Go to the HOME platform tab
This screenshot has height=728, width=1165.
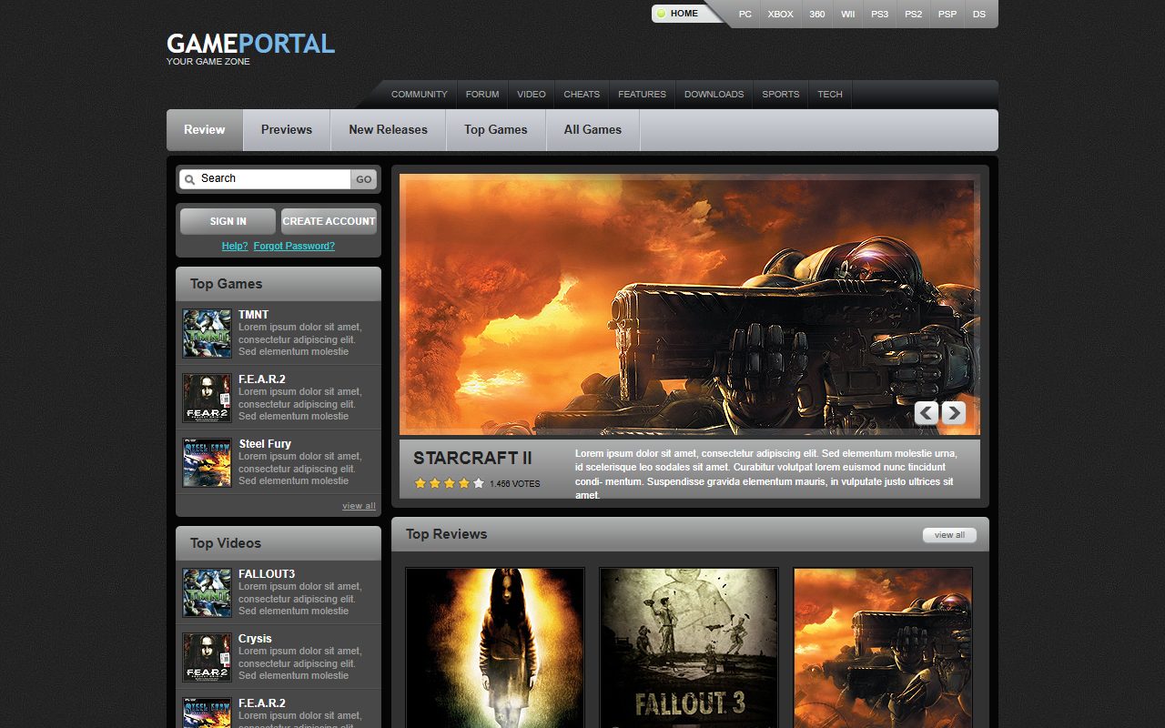point(683,14)
